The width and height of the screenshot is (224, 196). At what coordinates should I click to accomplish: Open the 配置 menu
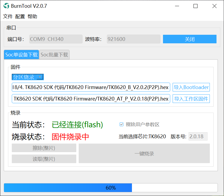point(20,16)
